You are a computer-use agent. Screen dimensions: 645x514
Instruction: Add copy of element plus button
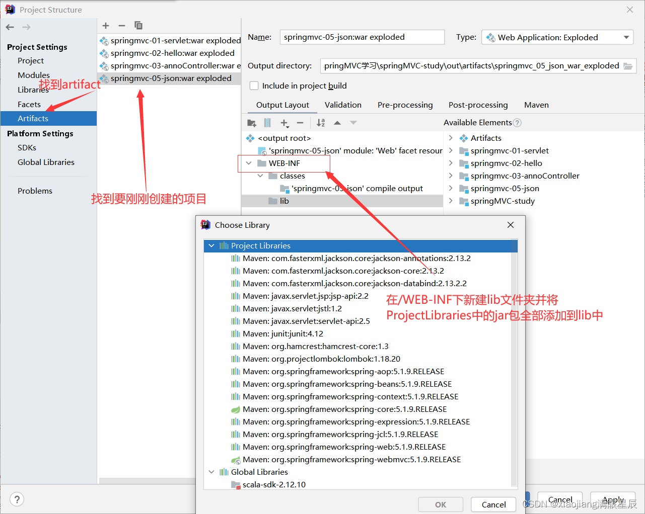coord(284,123)
